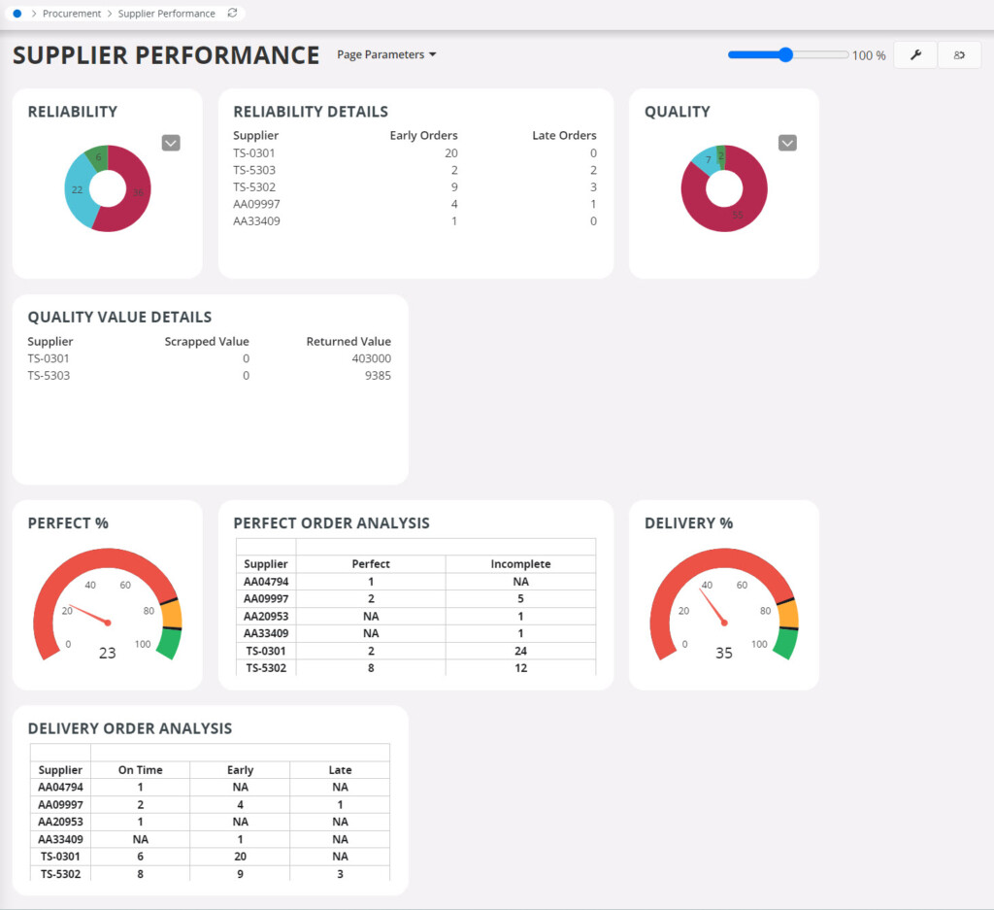Click Late Orders column header

click(564, 136)
